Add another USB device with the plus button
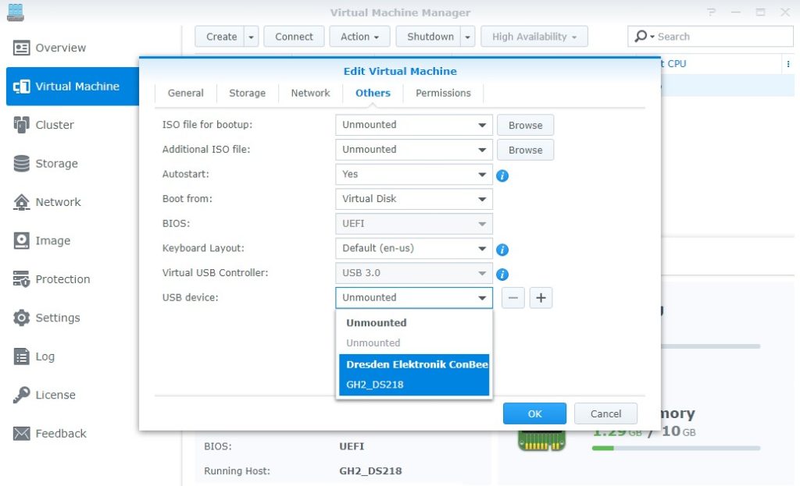The image size is (800, 486). pyautogui.click(x=541, y=297)
